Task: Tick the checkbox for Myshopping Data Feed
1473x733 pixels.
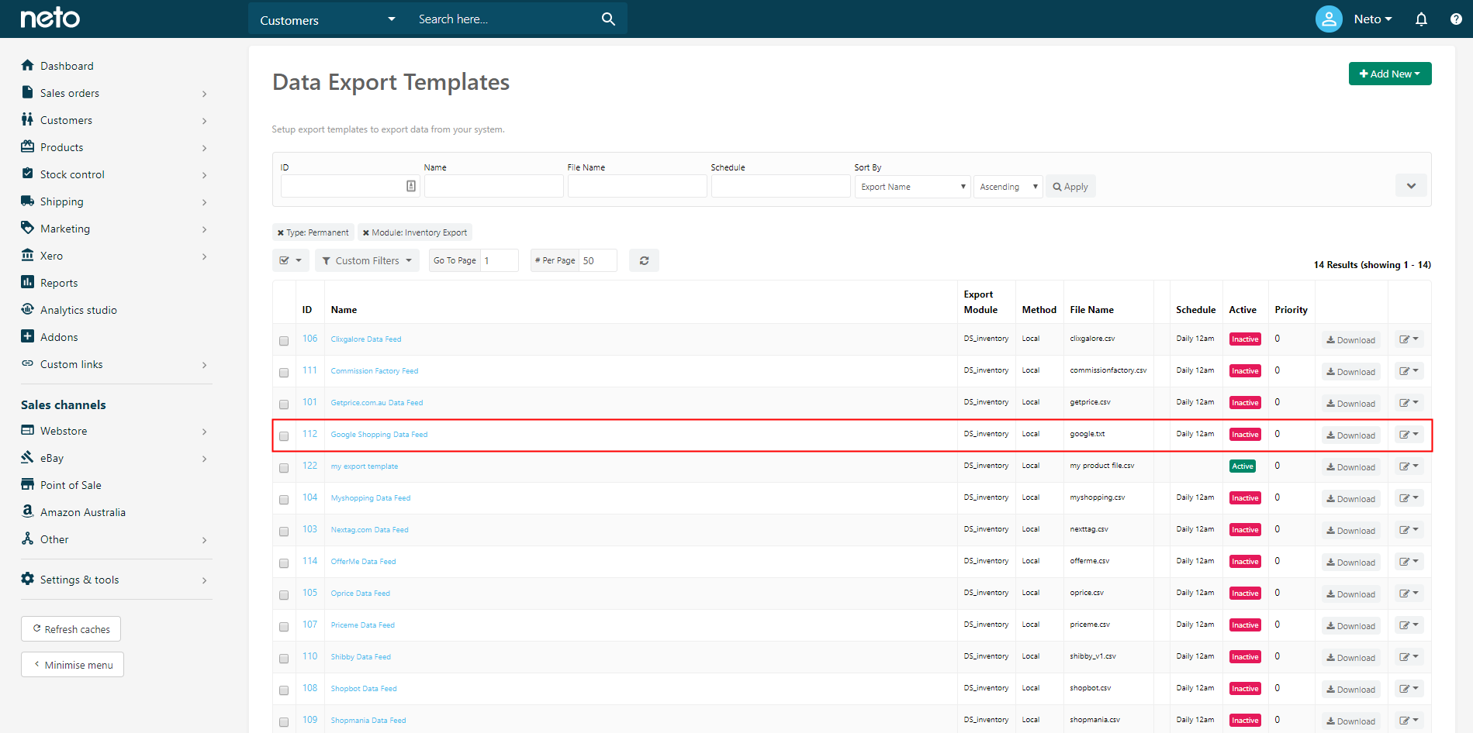Action: [284, 500]
